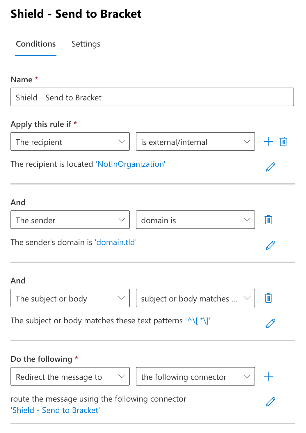Add another condition with the plus icon beside is external/internal

coord(268,142)
